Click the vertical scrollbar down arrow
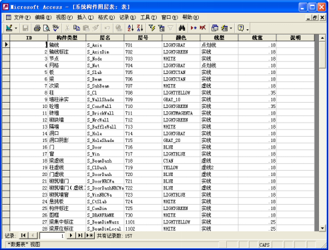 coord(322,228)
